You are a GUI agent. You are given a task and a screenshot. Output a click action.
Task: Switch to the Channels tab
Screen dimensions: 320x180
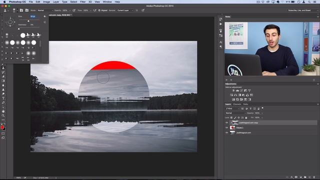pos(237,104)
